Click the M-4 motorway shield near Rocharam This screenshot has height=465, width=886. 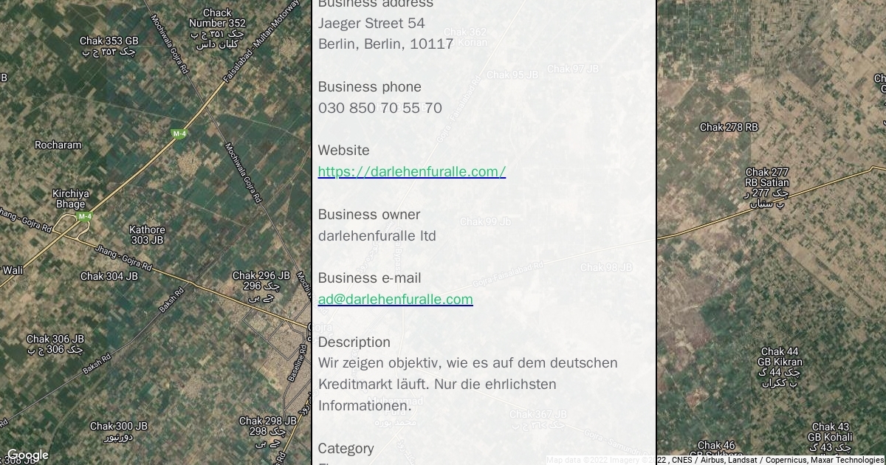(179, 134)
